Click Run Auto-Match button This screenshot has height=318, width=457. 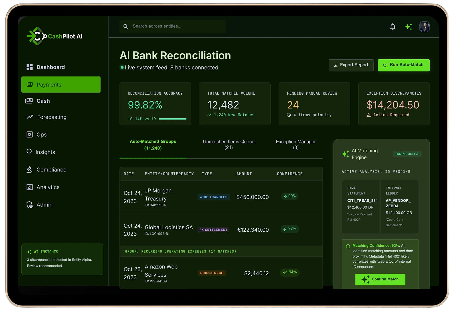pyautogui.click(x=404, y=65)
